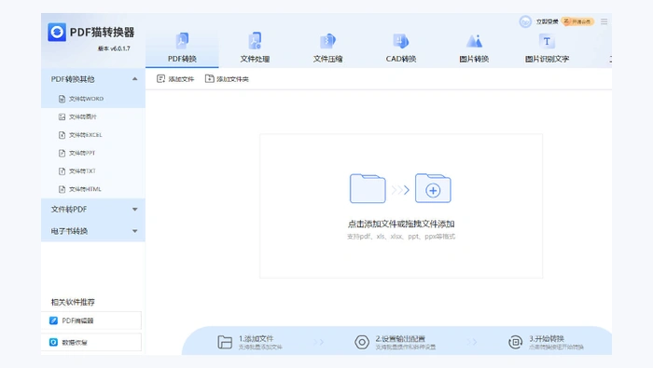Image resolution: width=653 pixels, height=368 pixels.
Task: Expand the 文件转PDF section arrow
Action: coord(135,210)
